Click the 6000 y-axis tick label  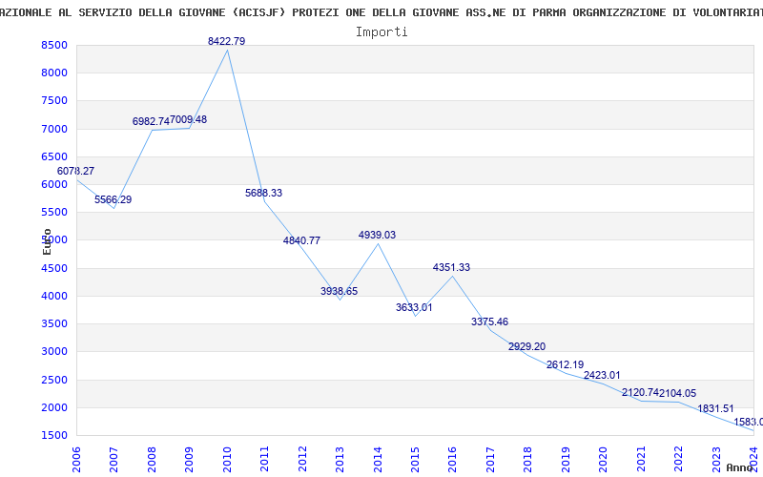55,184
